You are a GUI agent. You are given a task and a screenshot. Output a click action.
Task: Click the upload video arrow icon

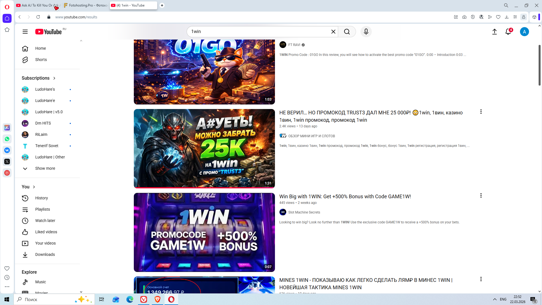point(494,32)
